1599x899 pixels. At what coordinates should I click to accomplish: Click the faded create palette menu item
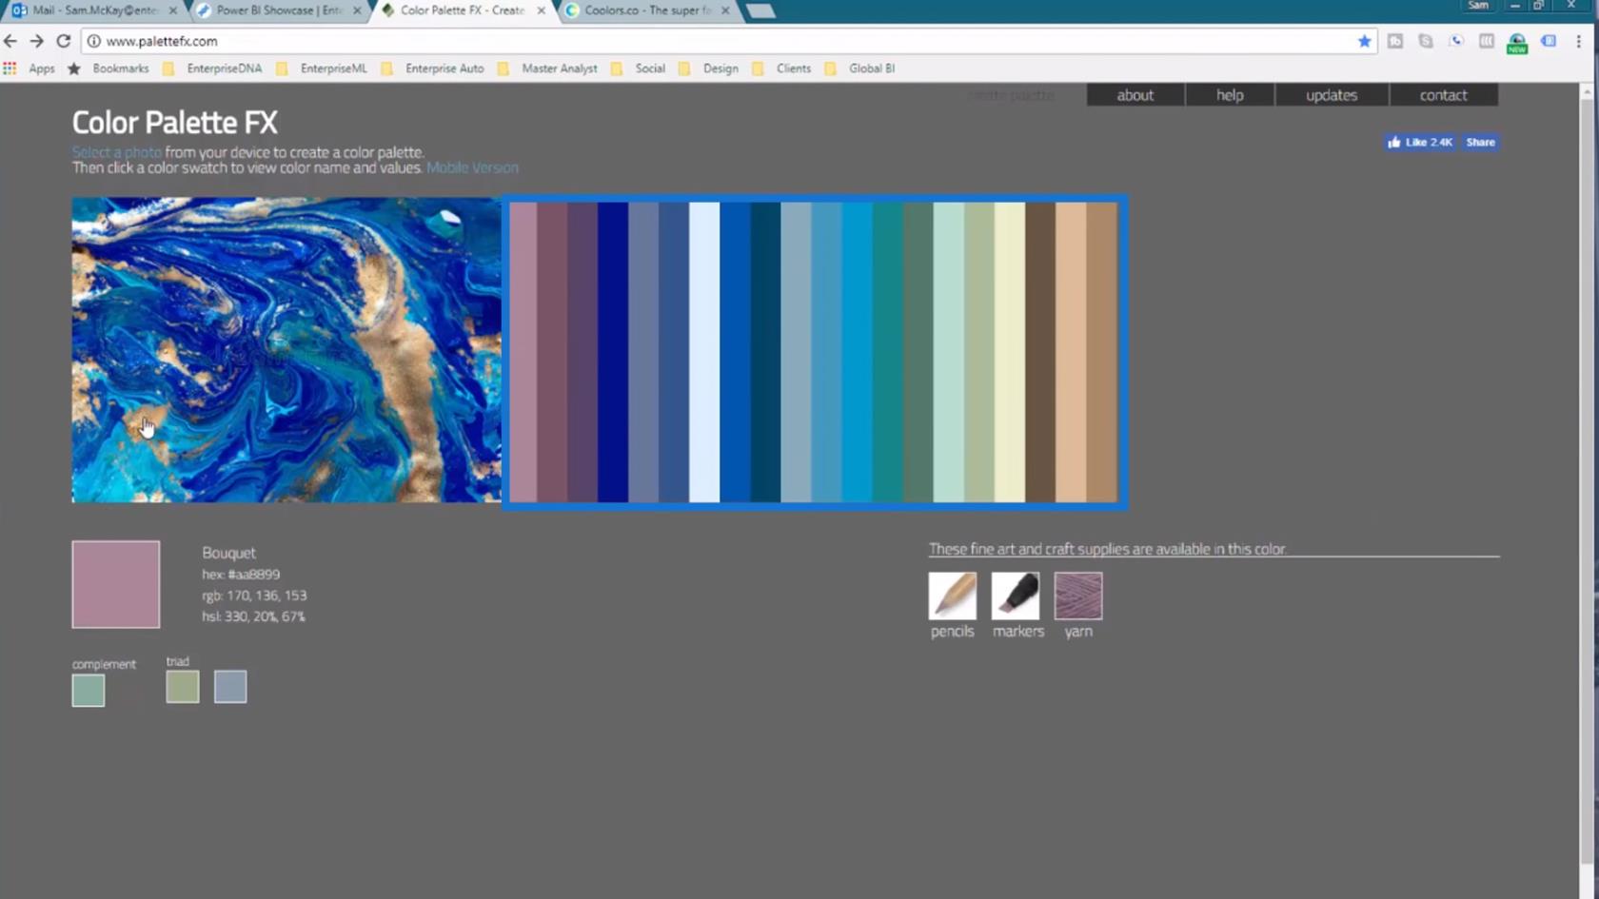1011,95
